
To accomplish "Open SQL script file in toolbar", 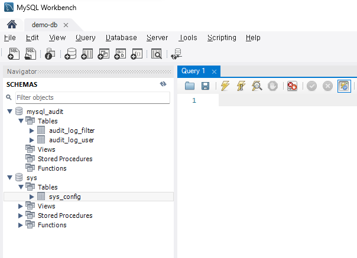I will [30, 54].
